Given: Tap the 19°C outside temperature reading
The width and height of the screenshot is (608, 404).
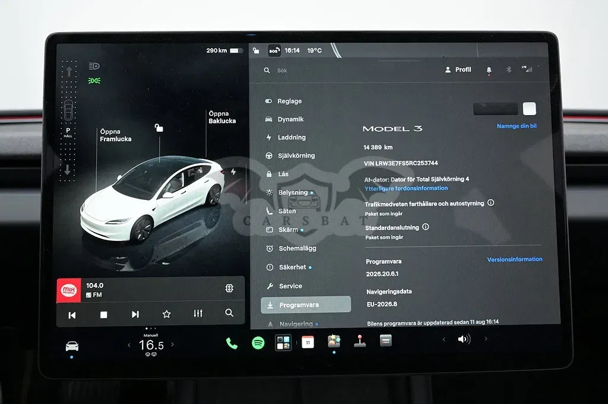Looking at the screenshot, I should click(315, 50).
